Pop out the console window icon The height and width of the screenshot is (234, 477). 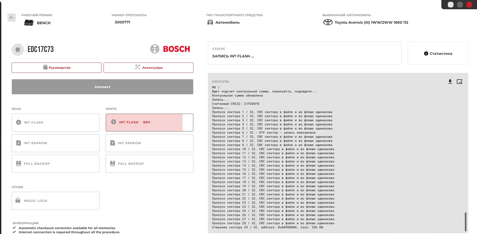click(x=459, y=82)
